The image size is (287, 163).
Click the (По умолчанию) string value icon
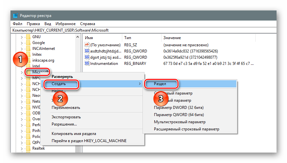tap(87, 45)
